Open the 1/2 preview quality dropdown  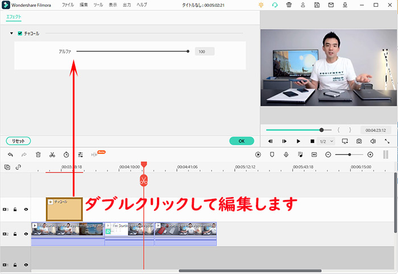point(326,141)
